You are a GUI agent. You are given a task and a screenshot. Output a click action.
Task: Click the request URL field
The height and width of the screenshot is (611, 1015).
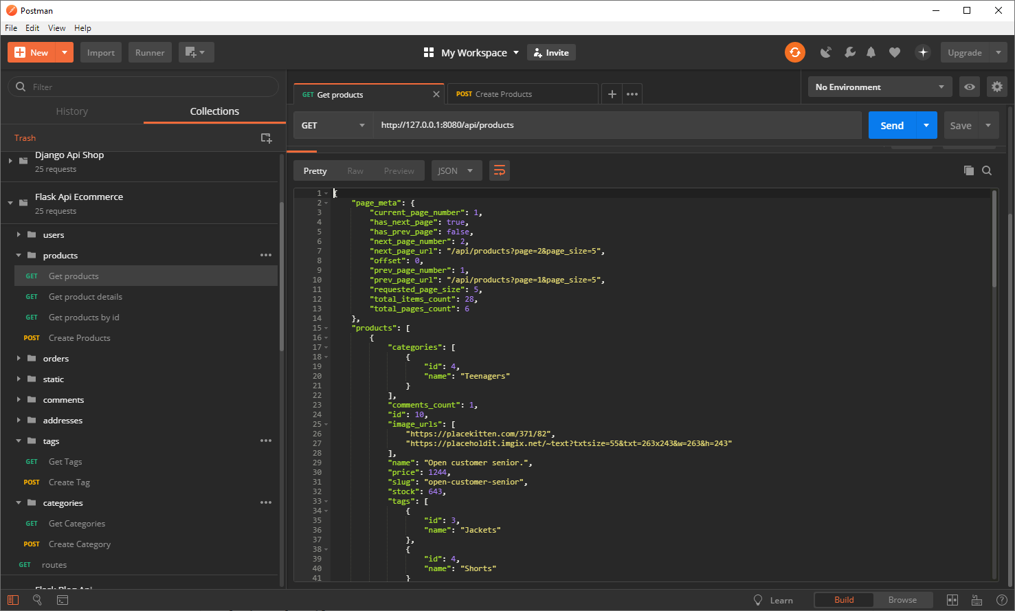tap(617, 125)
